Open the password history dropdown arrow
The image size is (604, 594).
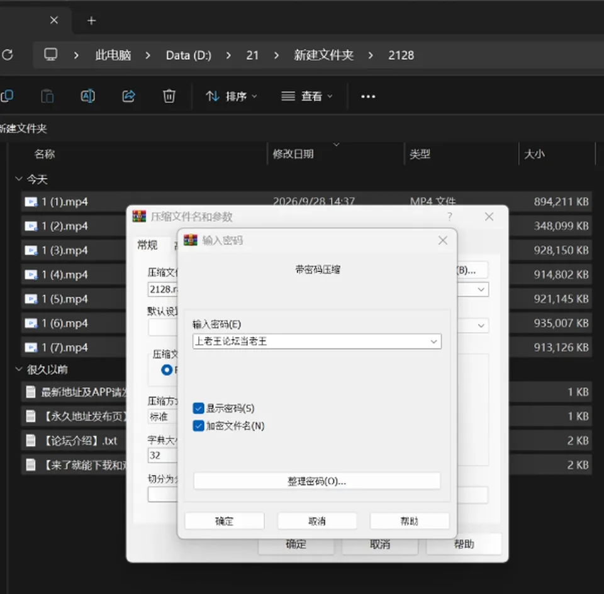[433, 341]
